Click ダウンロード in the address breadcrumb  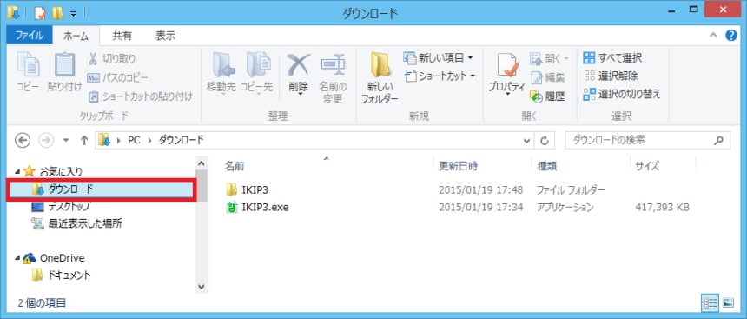tap(181, 140)
